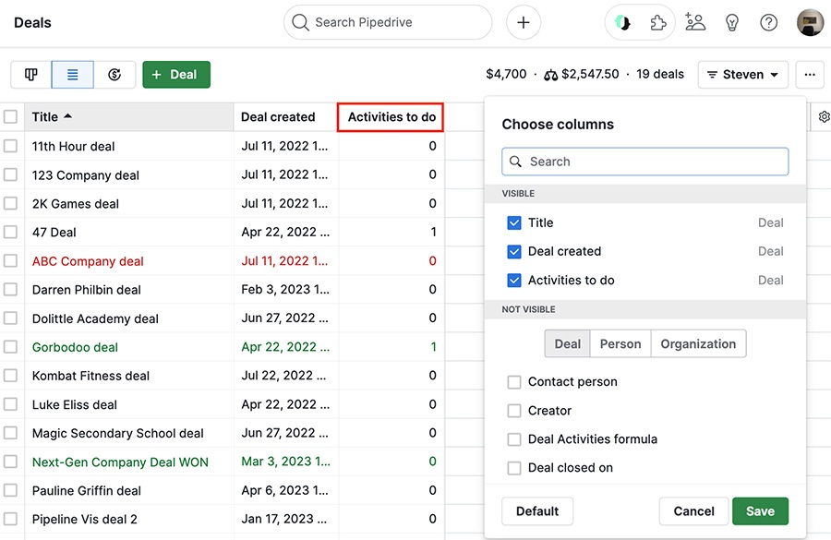Open the forecast view icon

(x=114, y=75)
